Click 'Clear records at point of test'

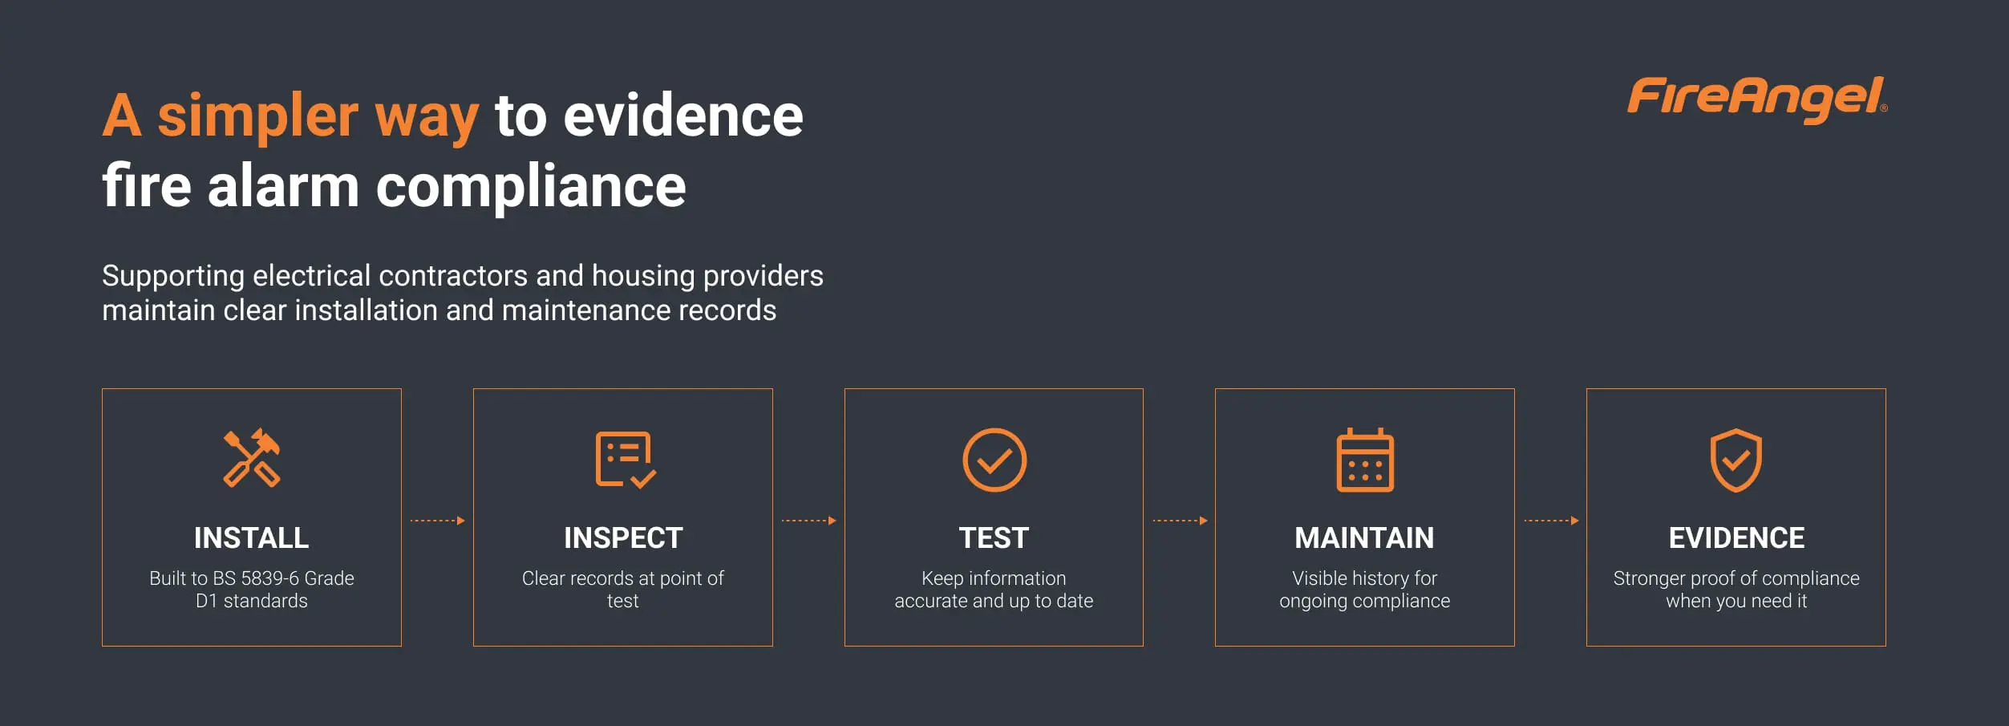coord(623,590)
